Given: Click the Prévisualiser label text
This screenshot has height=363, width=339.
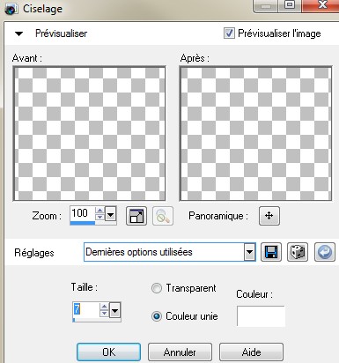Looking at the screenshot, I should (x=61, y=33).
